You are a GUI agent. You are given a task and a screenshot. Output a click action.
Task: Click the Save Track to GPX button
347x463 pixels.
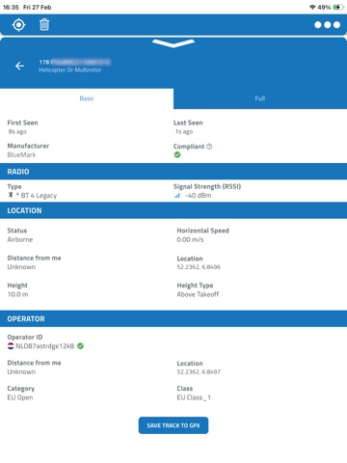point(173,425)
